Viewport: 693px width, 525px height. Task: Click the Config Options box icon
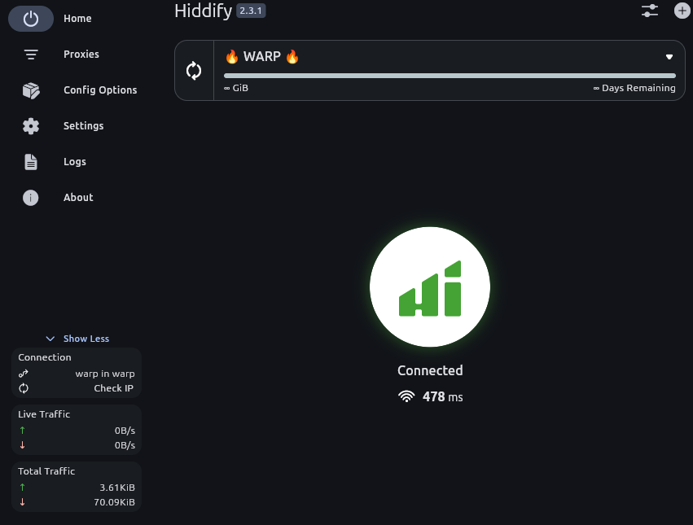31,90
